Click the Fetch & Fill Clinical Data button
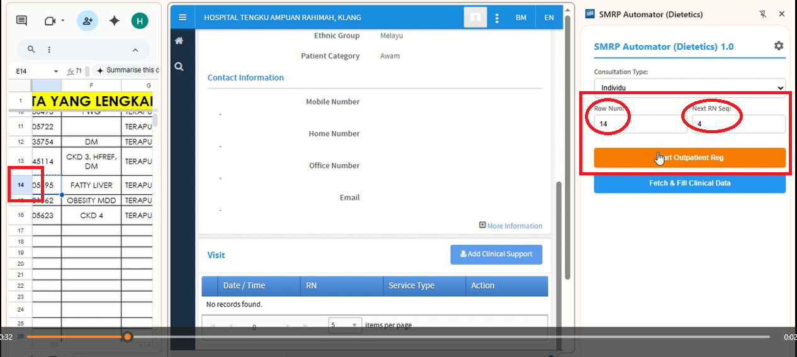Viewport: 797px width, 357px height. pos(689,183)
